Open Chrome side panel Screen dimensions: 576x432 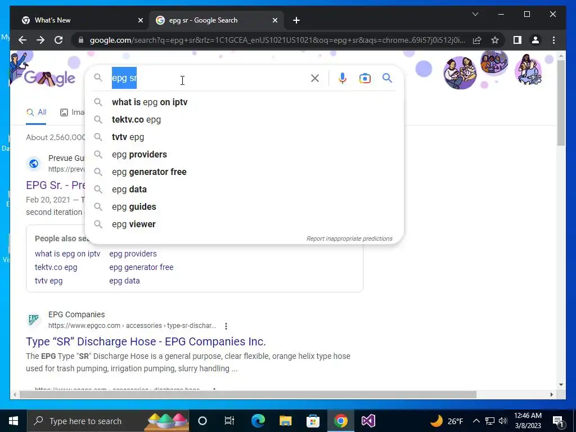[x=517, y=40]
